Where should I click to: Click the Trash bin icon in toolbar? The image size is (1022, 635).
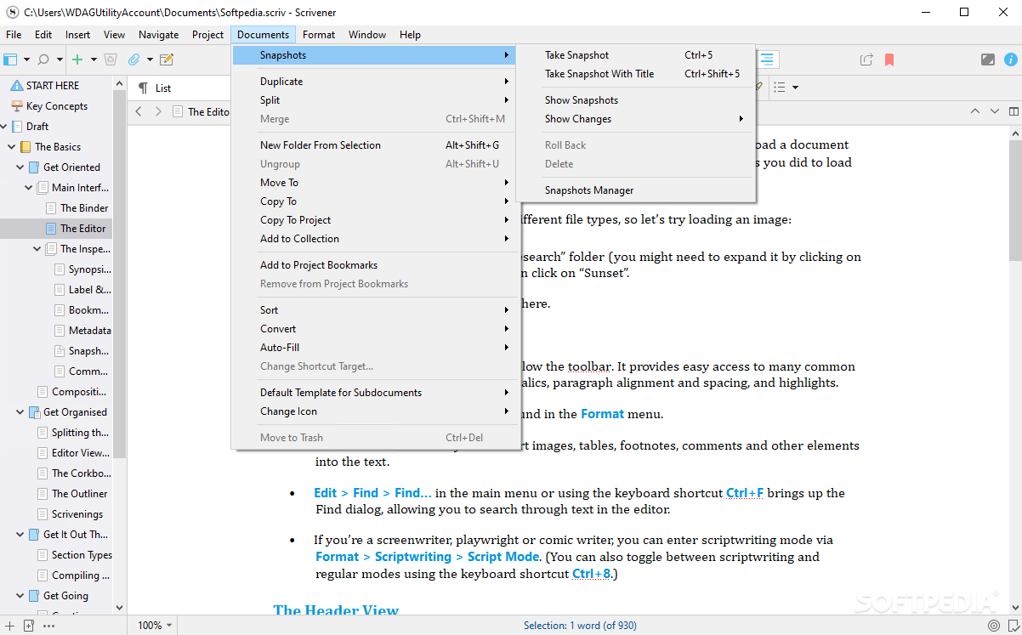point(110,60)
